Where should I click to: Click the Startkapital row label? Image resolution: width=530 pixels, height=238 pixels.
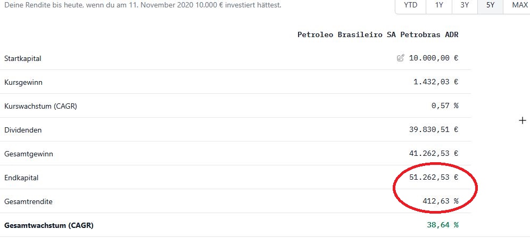(23, 58)
